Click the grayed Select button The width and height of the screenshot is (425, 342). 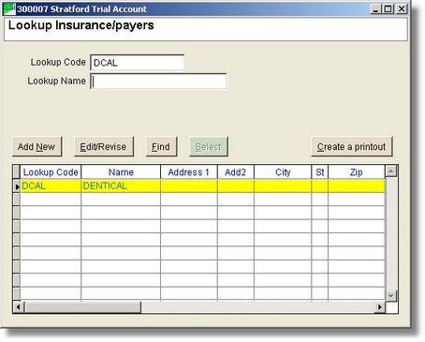[209, 146]
